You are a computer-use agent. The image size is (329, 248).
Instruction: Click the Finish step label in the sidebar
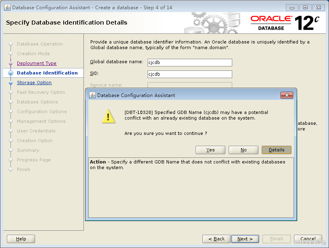click(23, 169)
